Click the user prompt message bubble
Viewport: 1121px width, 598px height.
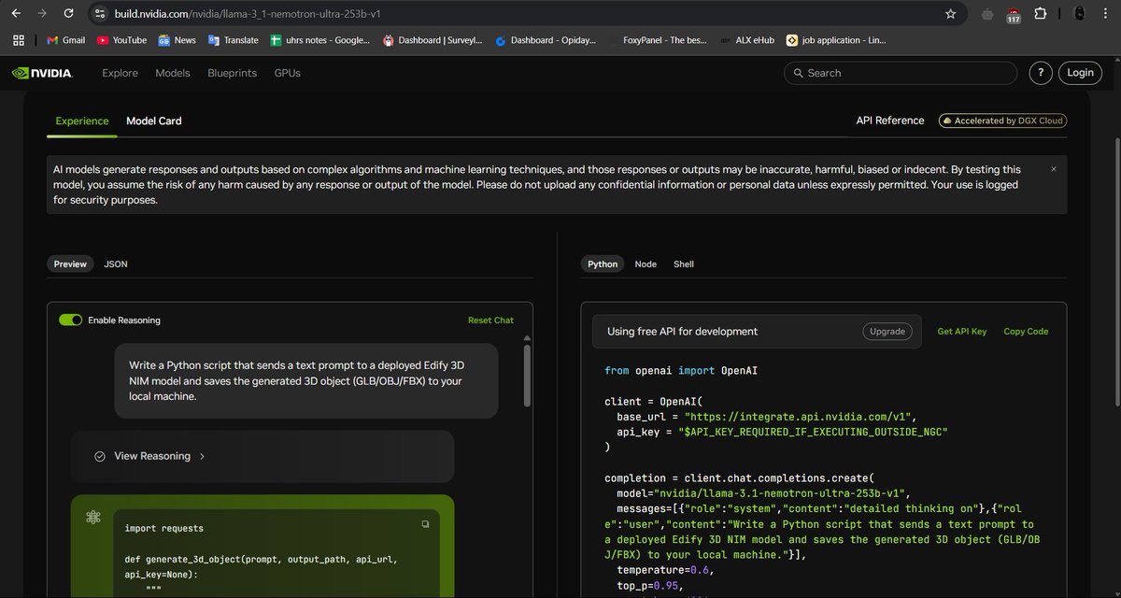click(x=306, y=380)
